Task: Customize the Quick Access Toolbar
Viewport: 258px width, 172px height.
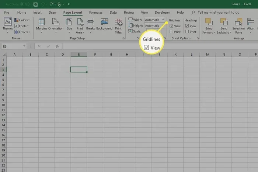Action: tap(69, 4)
